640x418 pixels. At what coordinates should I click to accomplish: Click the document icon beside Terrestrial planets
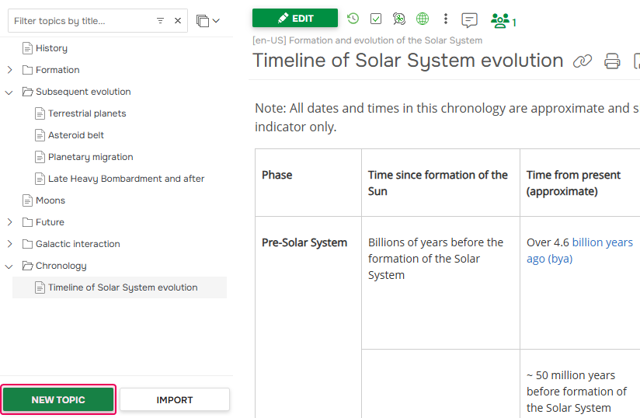(x=40, y=113)
